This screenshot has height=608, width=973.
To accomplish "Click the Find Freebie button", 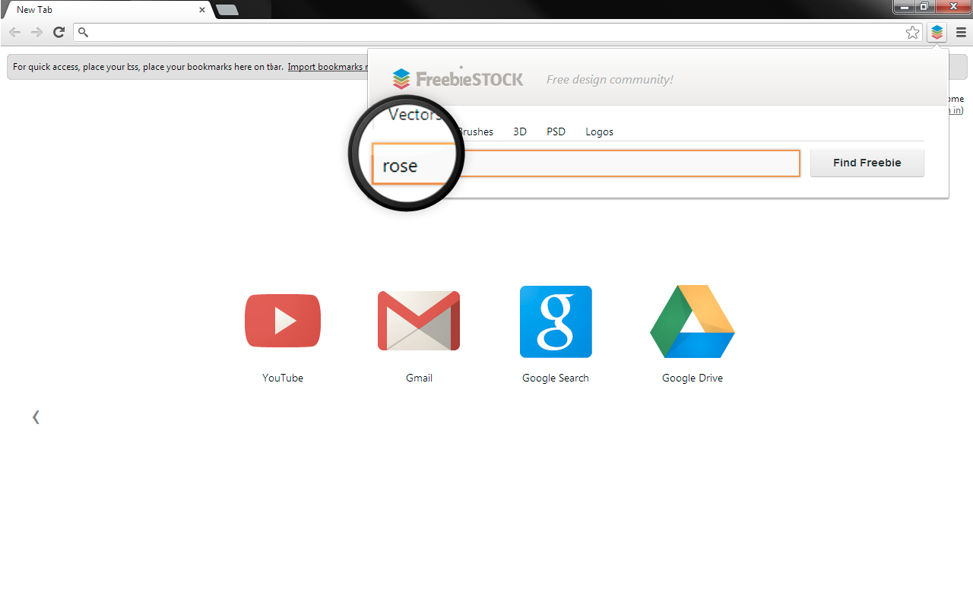I will [x=867, y=163].
